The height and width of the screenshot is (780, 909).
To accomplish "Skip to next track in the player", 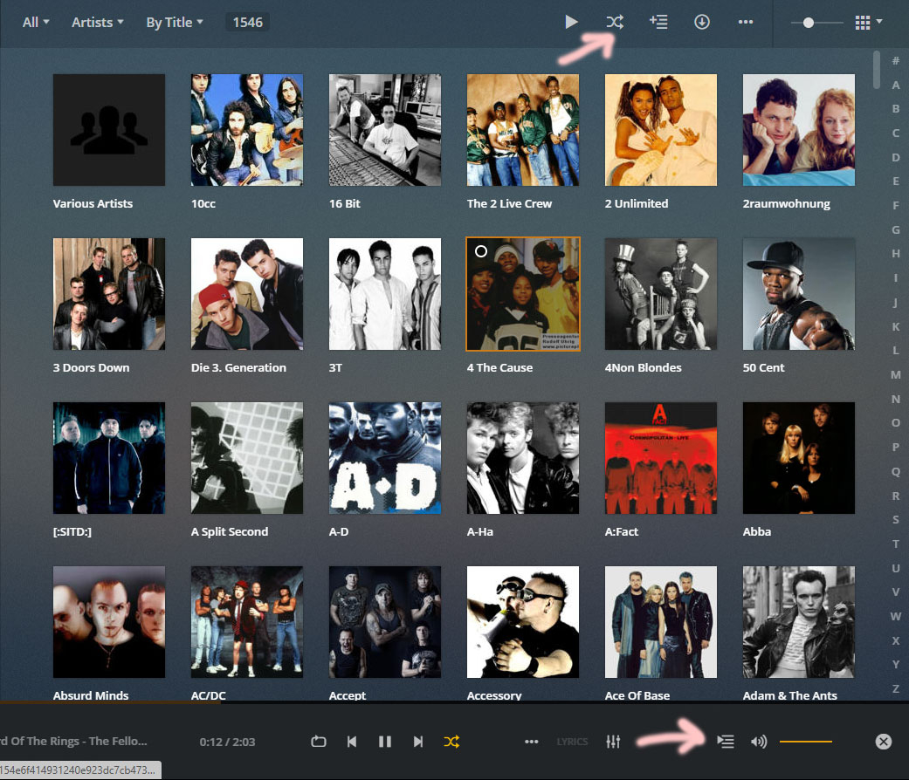I will (x=418, y=742).
